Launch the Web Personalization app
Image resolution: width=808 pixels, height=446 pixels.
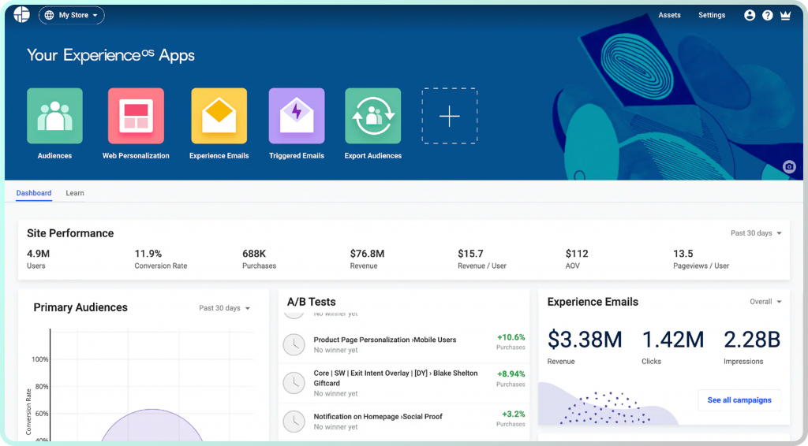pyautogui.click(x=136, y=116)
